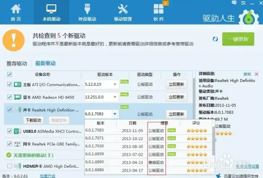Viewport: 263px width, 178px height.
Task: Select the 最新驱动 tab
Action: pos(46,63)
